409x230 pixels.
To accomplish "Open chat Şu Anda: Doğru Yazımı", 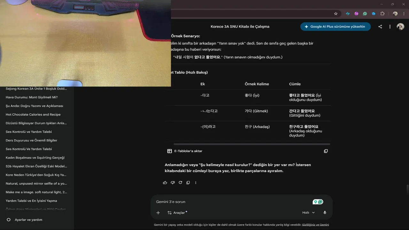I will click(x=35, y=106).
